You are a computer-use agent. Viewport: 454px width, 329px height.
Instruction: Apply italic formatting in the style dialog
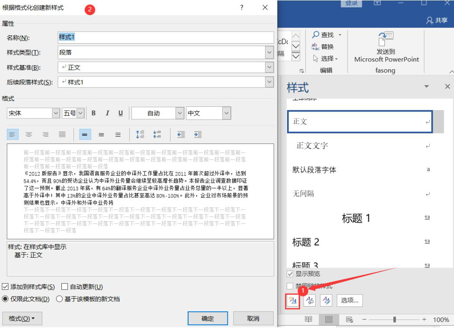[107, 113]
